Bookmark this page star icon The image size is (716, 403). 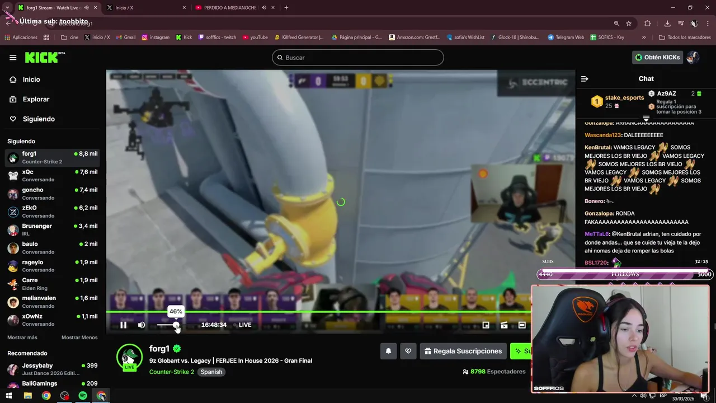pyautogui.click(x=629, y=24)
